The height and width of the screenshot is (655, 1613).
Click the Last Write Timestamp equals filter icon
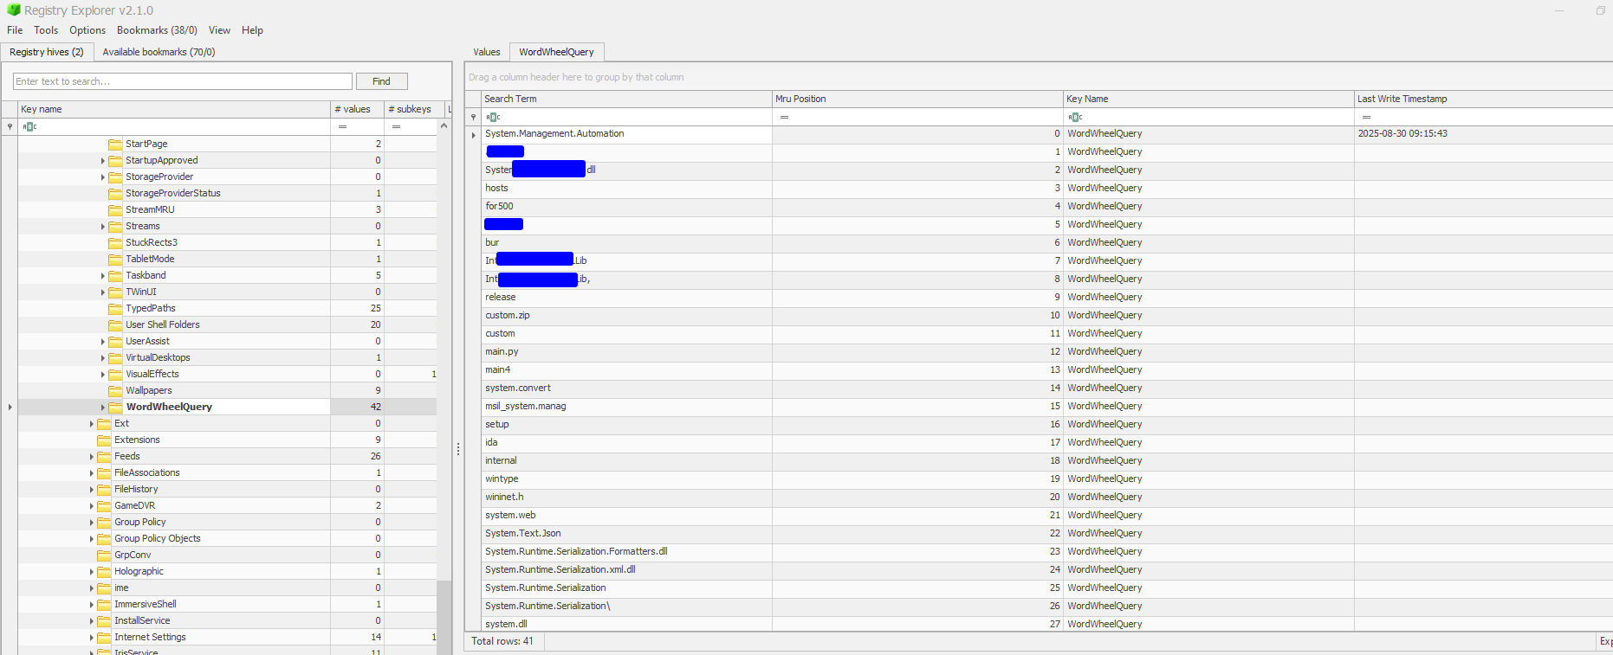click(1366, 117)
